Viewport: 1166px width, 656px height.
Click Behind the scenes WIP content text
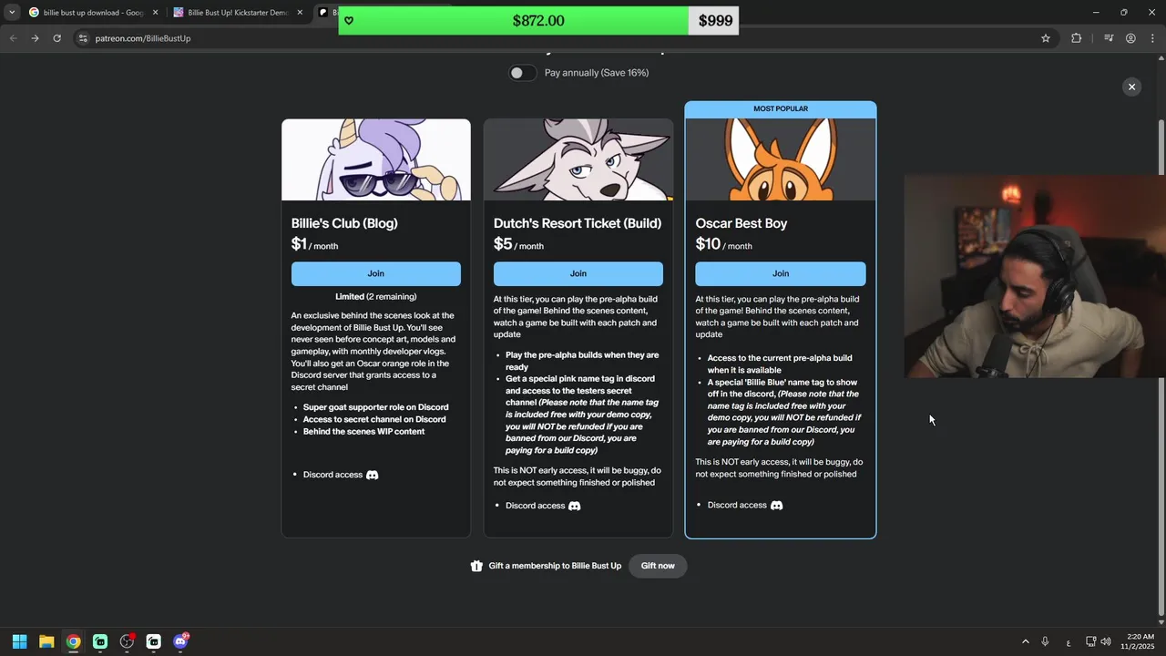(x=363, y=431)
